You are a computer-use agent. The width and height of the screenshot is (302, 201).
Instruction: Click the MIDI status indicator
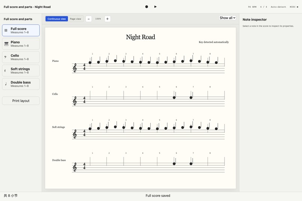click(294, 7)
